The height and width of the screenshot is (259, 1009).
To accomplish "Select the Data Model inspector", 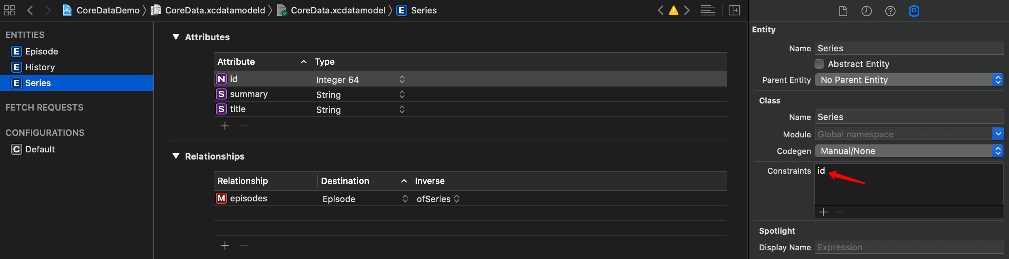I will pyautogui.click(x=914, y=11).
